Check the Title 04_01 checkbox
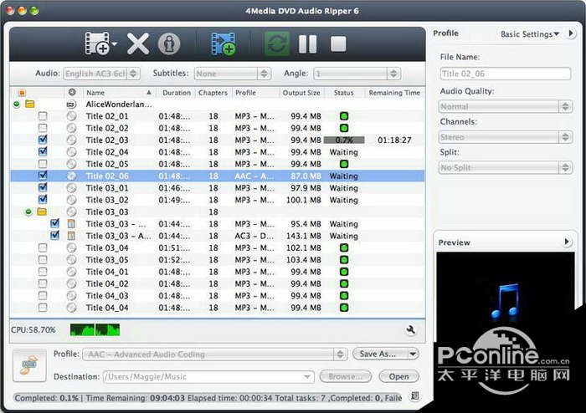This screenshot has width=586, height=413. click(43, 272)
